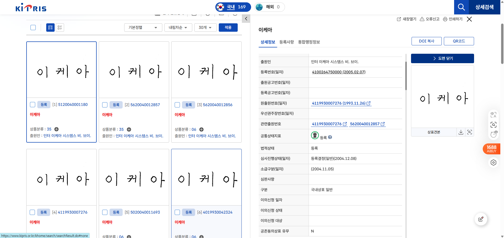Click 인쇄하기 print
504x238 pixels.
pyautogui.click(x=453, y=19)
